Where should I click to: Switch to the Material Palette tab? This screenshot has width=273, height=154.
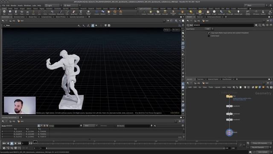point(213,79)
